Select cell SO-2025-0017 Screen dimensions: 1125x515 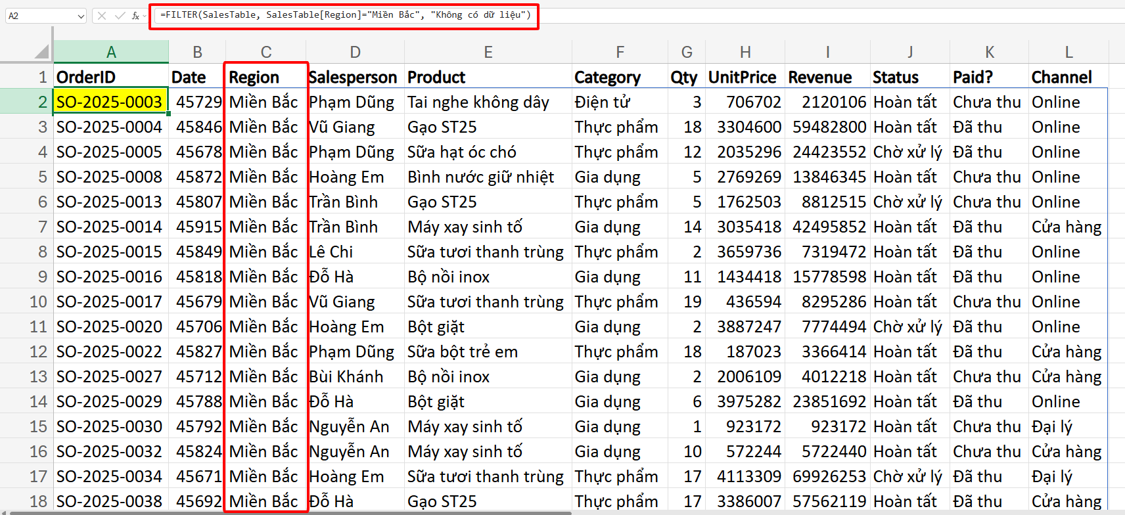(x=111, y=302)
